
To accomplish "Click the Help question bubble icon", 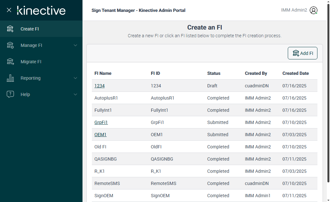I will [10, 94].
